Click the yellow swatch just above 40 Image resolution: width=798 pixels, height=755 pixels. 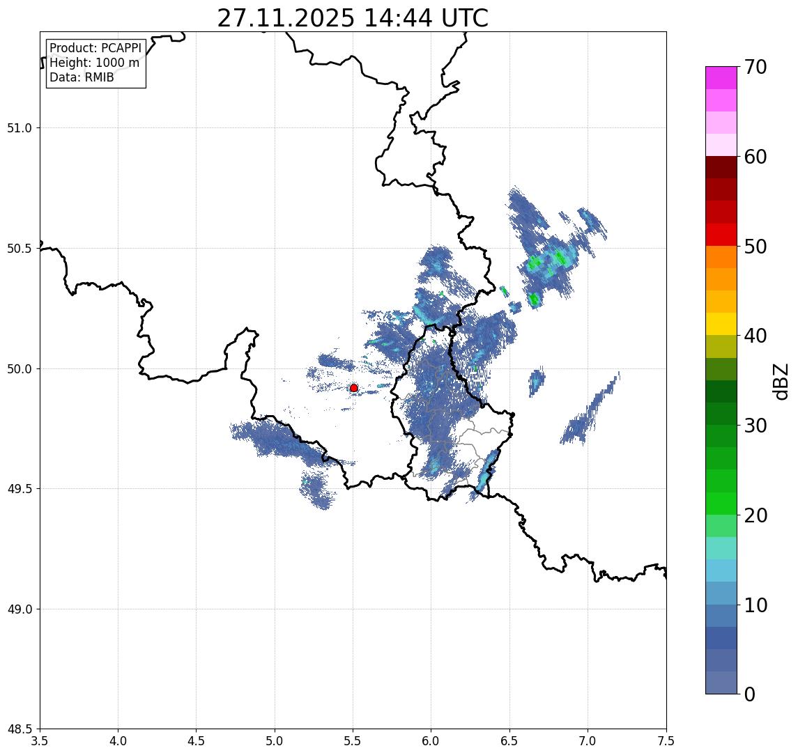click(x=721, y=324)
